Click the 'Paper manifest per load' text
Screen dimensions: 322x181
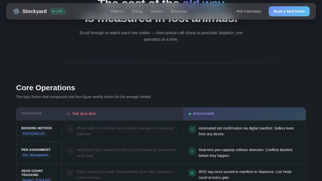click(126, 174)
